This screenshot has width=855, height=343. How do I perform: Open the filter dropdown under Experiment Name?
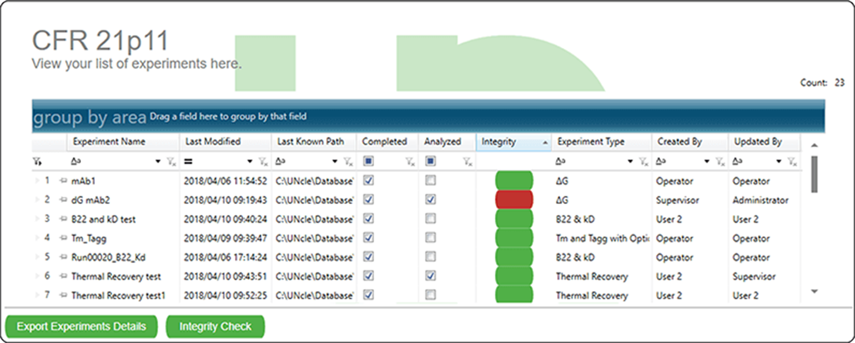tap(158, 161)
